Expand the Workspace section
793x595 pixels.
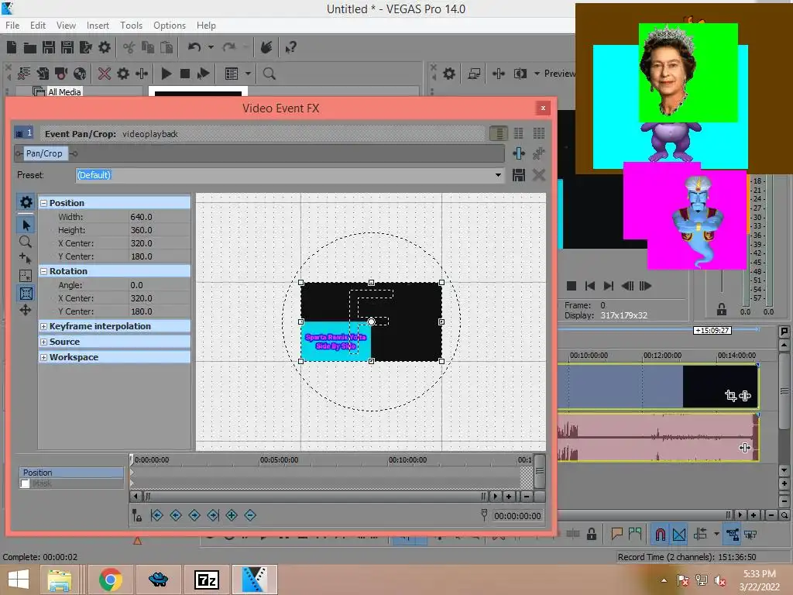[x=43, y=357]
